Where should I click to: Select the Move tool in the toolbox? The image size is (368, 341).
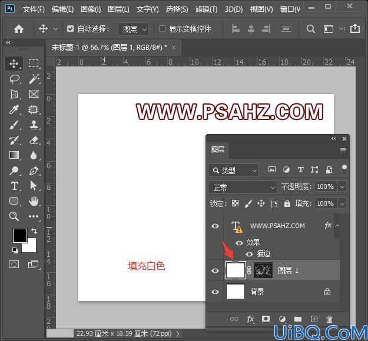14,63
